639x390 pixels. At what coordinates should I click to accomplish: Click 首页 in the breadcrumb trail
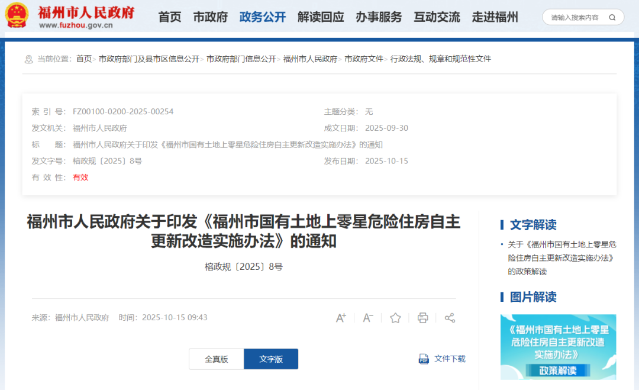tap(83, 59)
